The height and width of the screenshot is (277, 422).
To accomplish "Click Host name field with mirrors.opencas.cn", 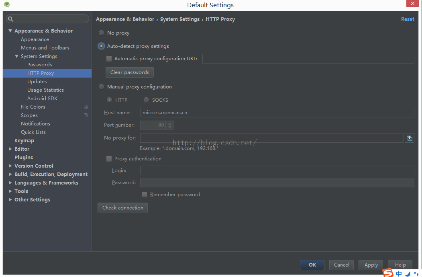I will coord(277,113).
